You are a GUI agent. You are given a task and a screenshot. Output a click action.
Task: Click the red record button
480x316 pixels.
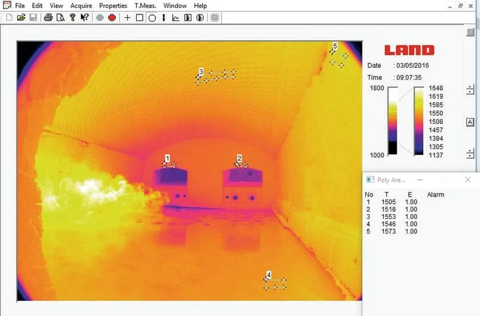pos(112,17)
